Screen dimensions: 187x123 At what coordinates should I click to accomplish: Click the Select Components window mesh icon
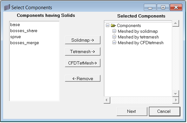7,8
